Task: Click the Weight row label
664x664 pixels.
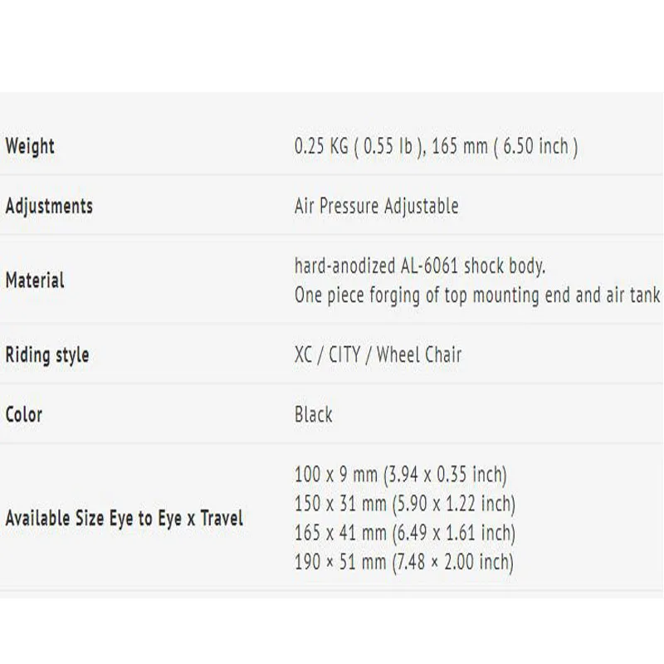Action: 30,147
